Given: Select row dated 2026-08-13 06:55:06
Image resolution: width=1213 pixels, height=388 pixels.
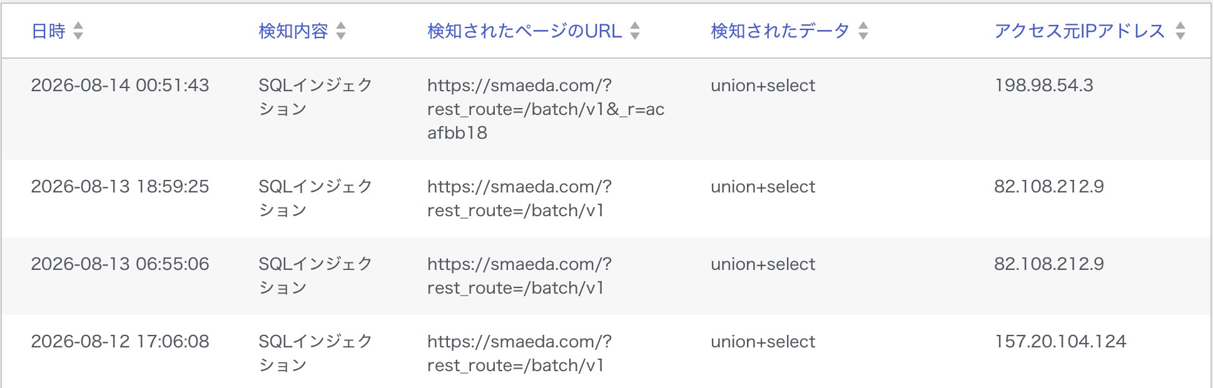Looking at the screenshot, I should pyautogui.click(x=606, y=276).
